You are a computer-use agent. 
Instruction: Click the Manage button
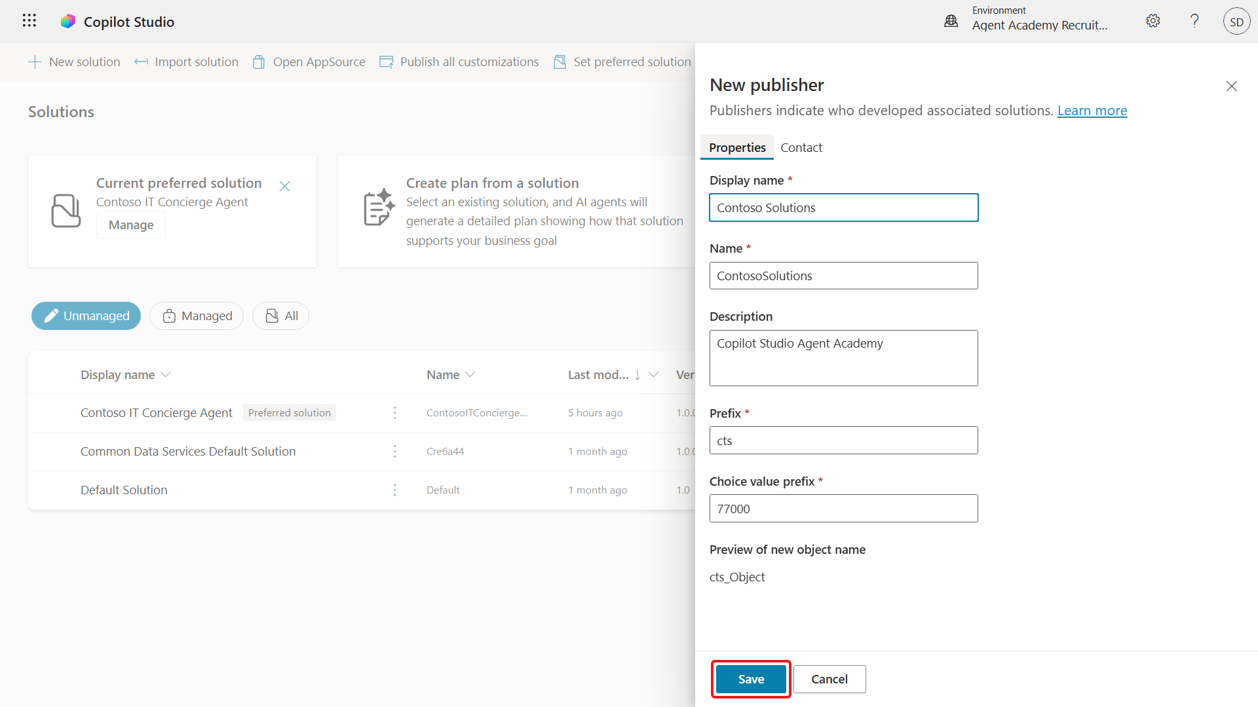click(131, 225)
